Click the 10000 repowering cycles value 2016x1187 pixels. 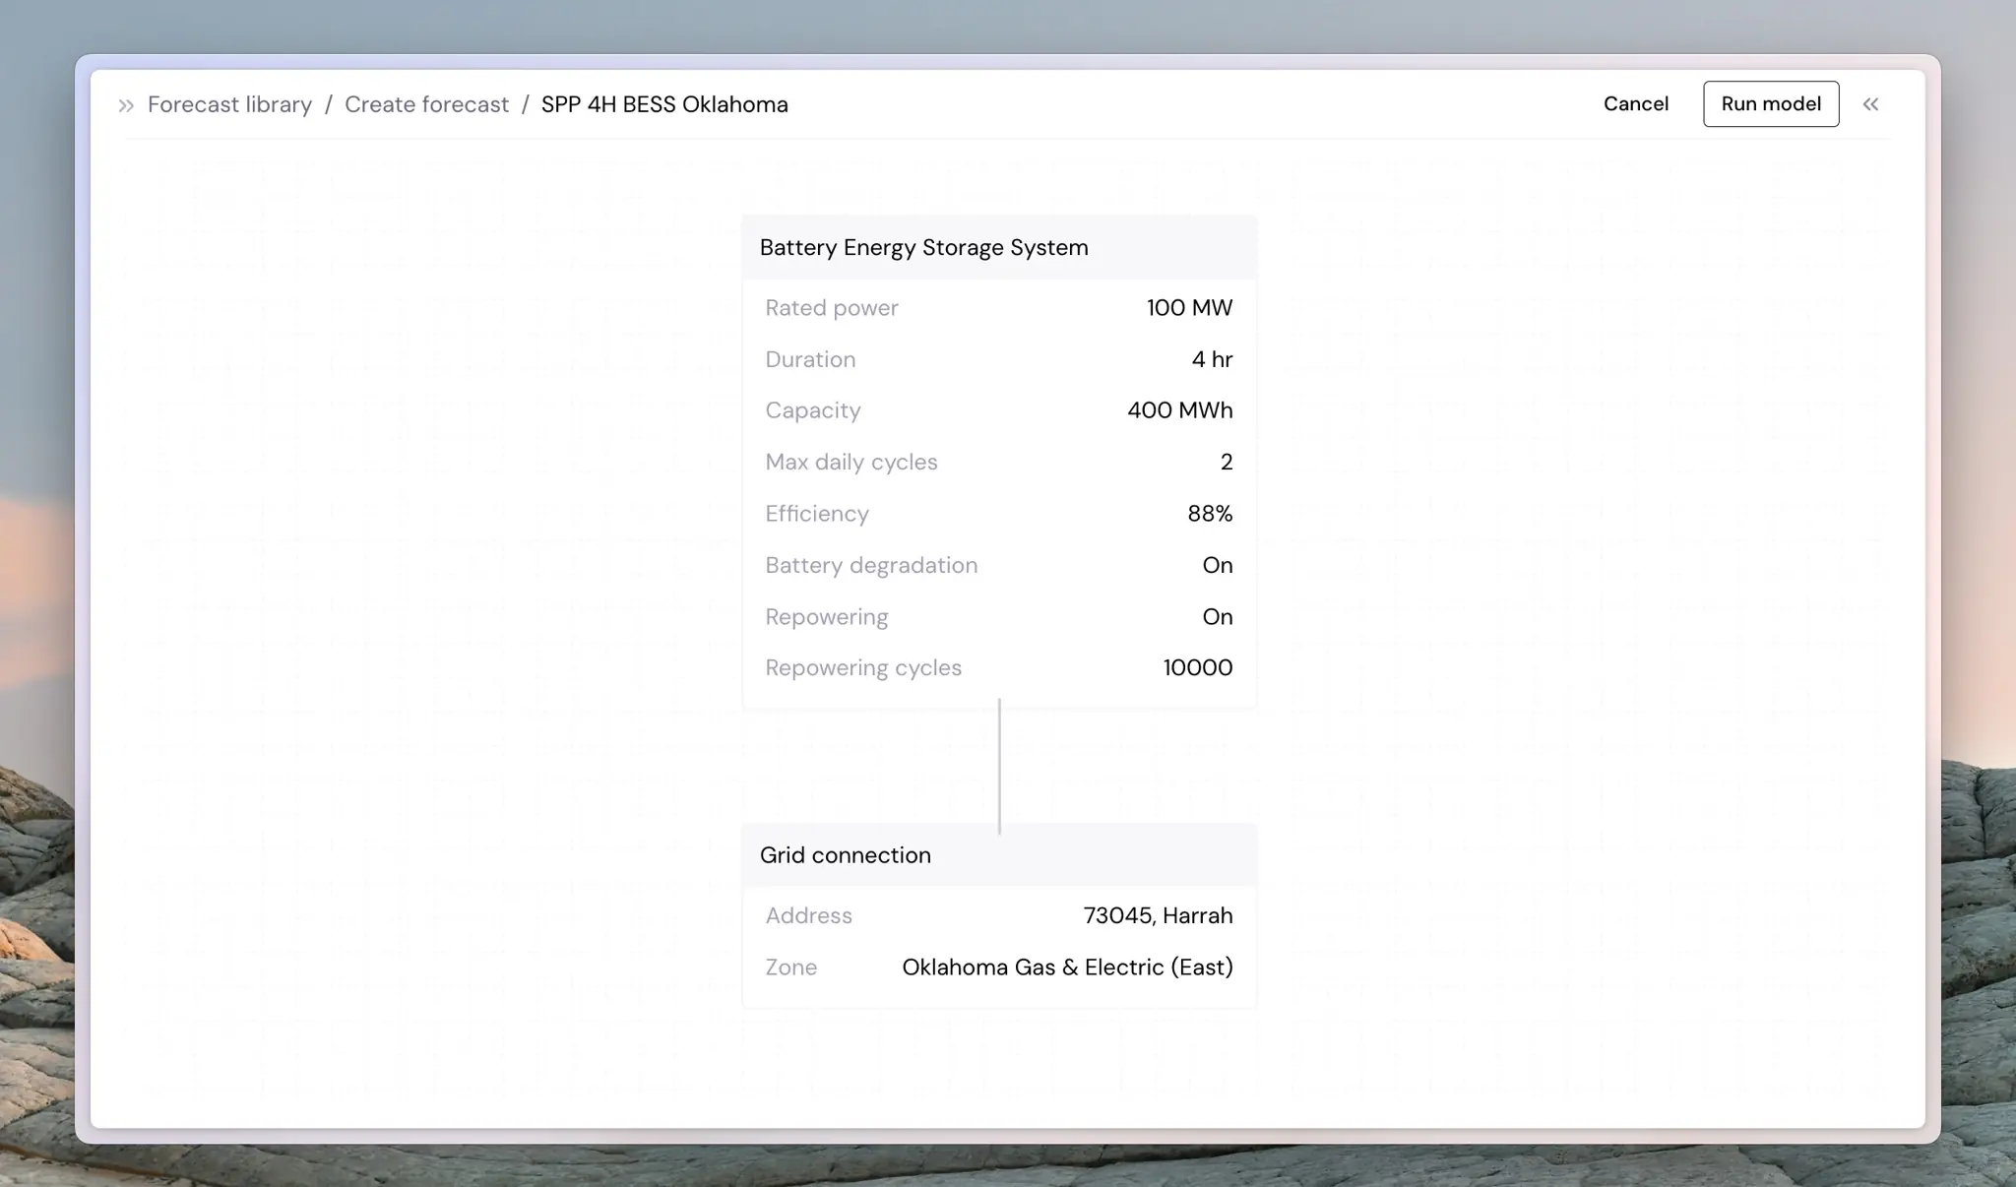(1198, 668)
